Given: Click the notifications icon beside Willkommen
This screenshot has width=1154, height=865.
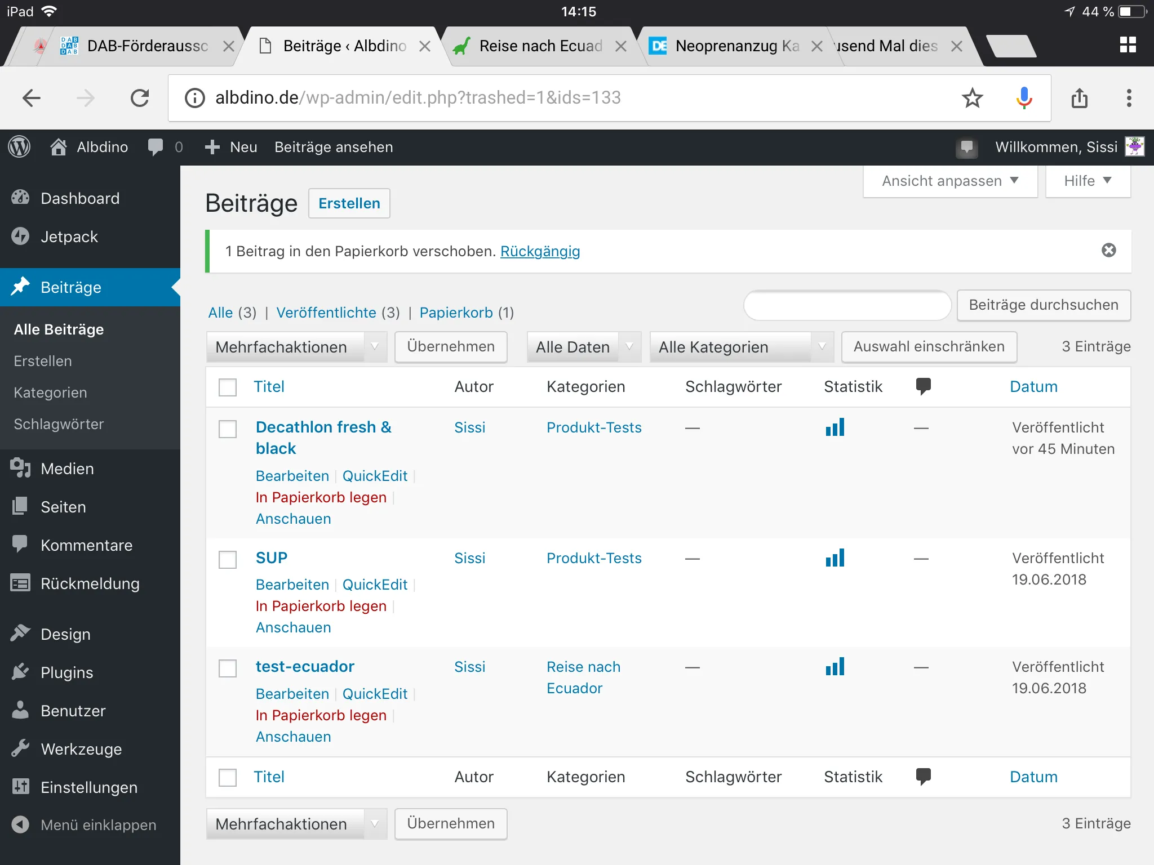Looking at the screenshot, I should coord(966,148).
